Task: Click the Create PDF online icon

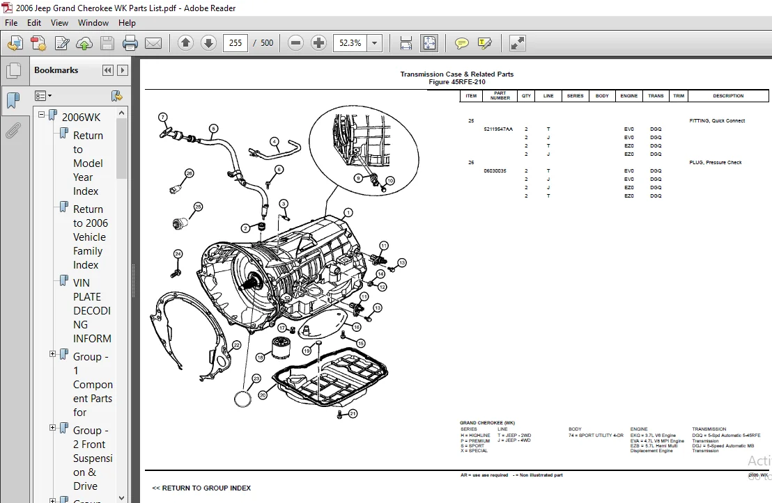Action: [x=15, y=43]
